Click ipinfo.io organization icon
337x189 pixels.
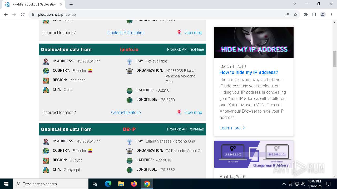(130, 71)
